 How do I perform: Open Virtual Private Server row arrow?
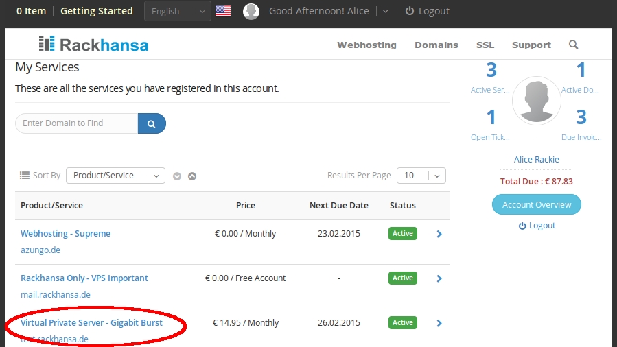[x=439, y=323]
